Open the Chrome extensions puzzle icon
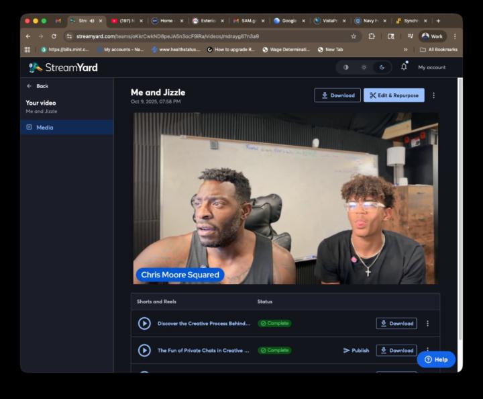483x399 pixels. pyautogui.click(x=372, y=36)
